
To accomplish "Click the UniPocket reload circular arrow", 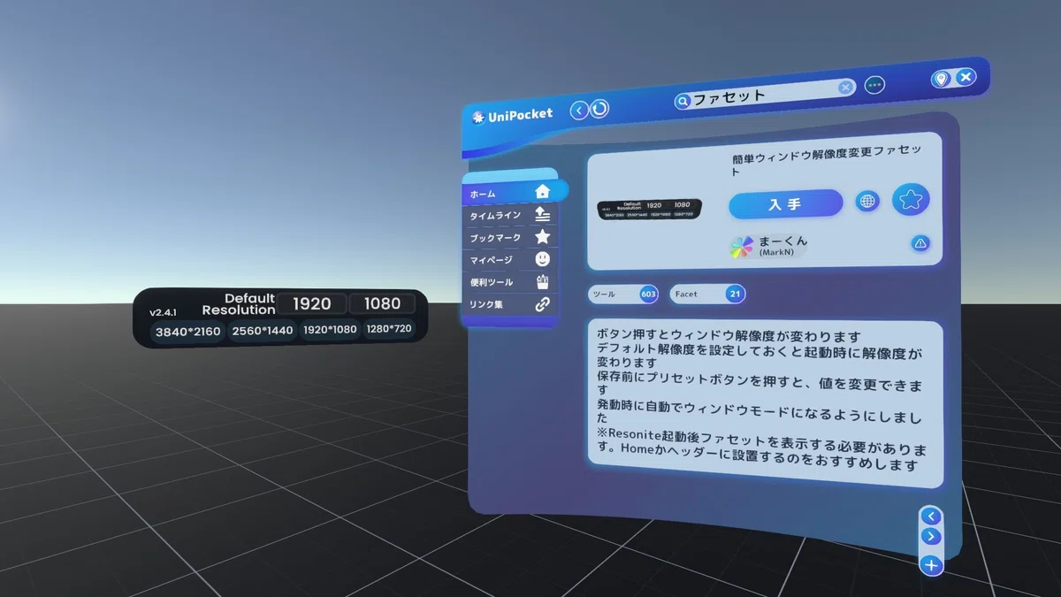I will [599, 108].
